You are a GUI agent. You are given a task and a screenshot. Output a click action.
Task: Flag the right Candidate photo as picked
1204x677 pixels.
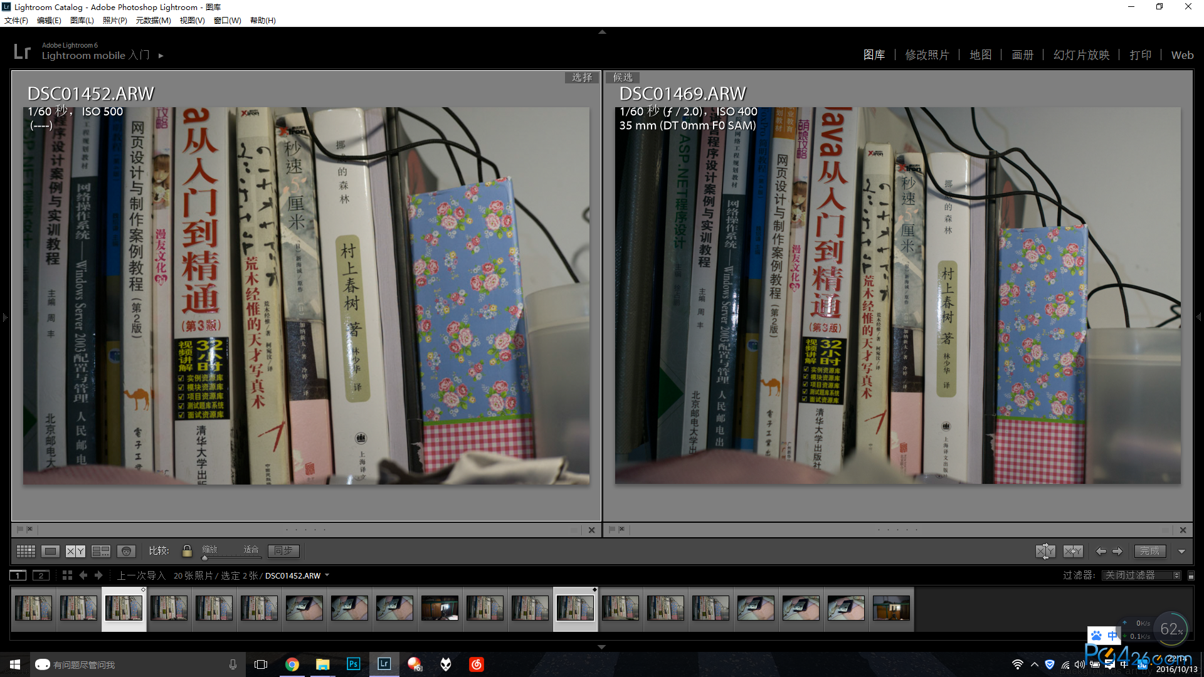coord(612,529)
